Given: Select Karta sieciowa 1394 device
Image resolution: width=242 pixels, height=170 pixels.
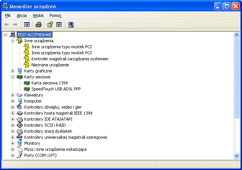Looking at the screenshot, I should coord(50,83).
